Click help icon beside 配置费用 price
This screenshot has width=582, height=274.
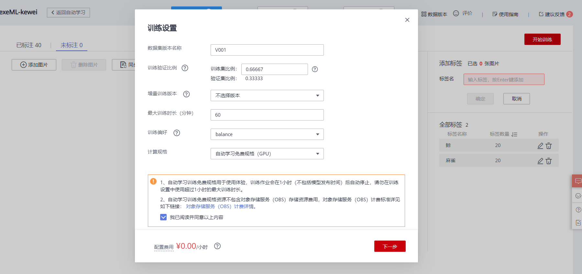217,246
